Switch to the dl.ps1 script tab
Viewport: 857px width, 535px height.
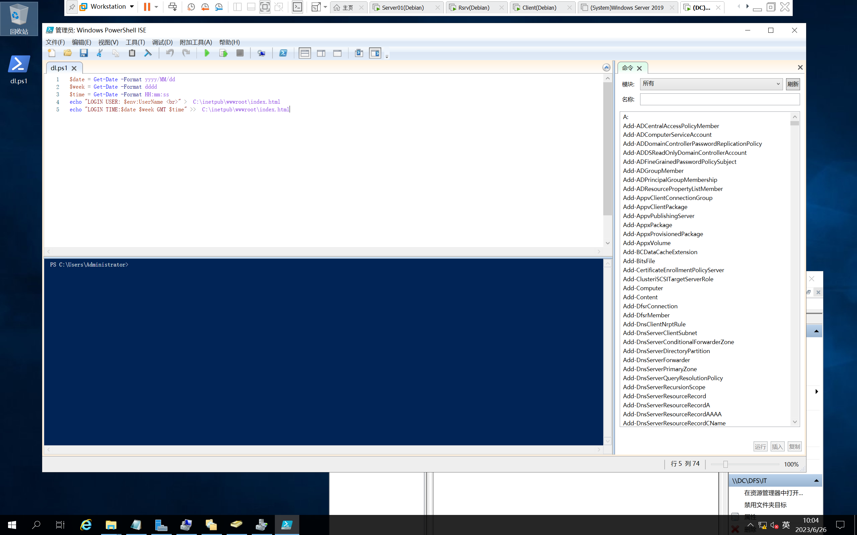point(59,68)
